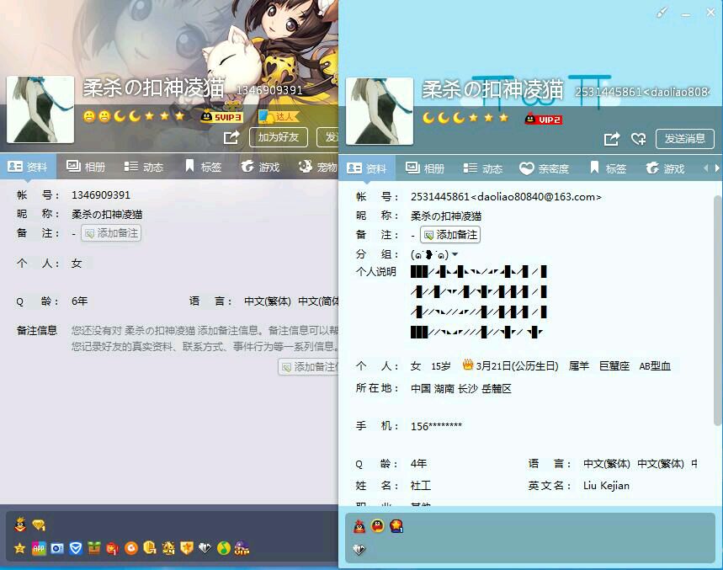Select the 资料 tab in right window
Screen dimensions: 723x570
(x=367, y=168)
